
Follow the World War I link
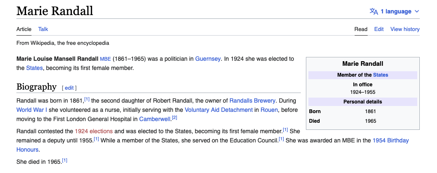point(32,110)
